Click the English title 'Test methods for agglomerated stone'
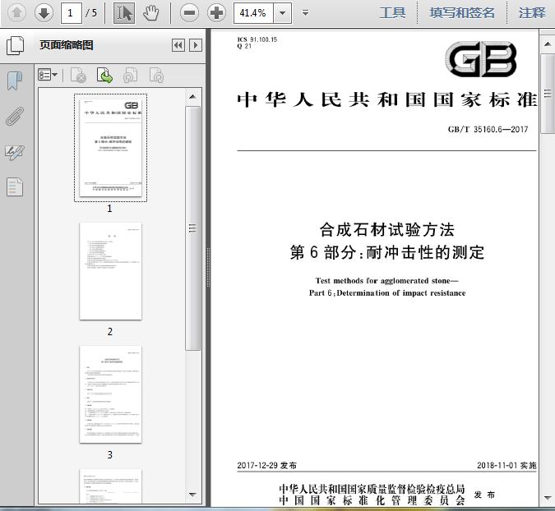 387,281
